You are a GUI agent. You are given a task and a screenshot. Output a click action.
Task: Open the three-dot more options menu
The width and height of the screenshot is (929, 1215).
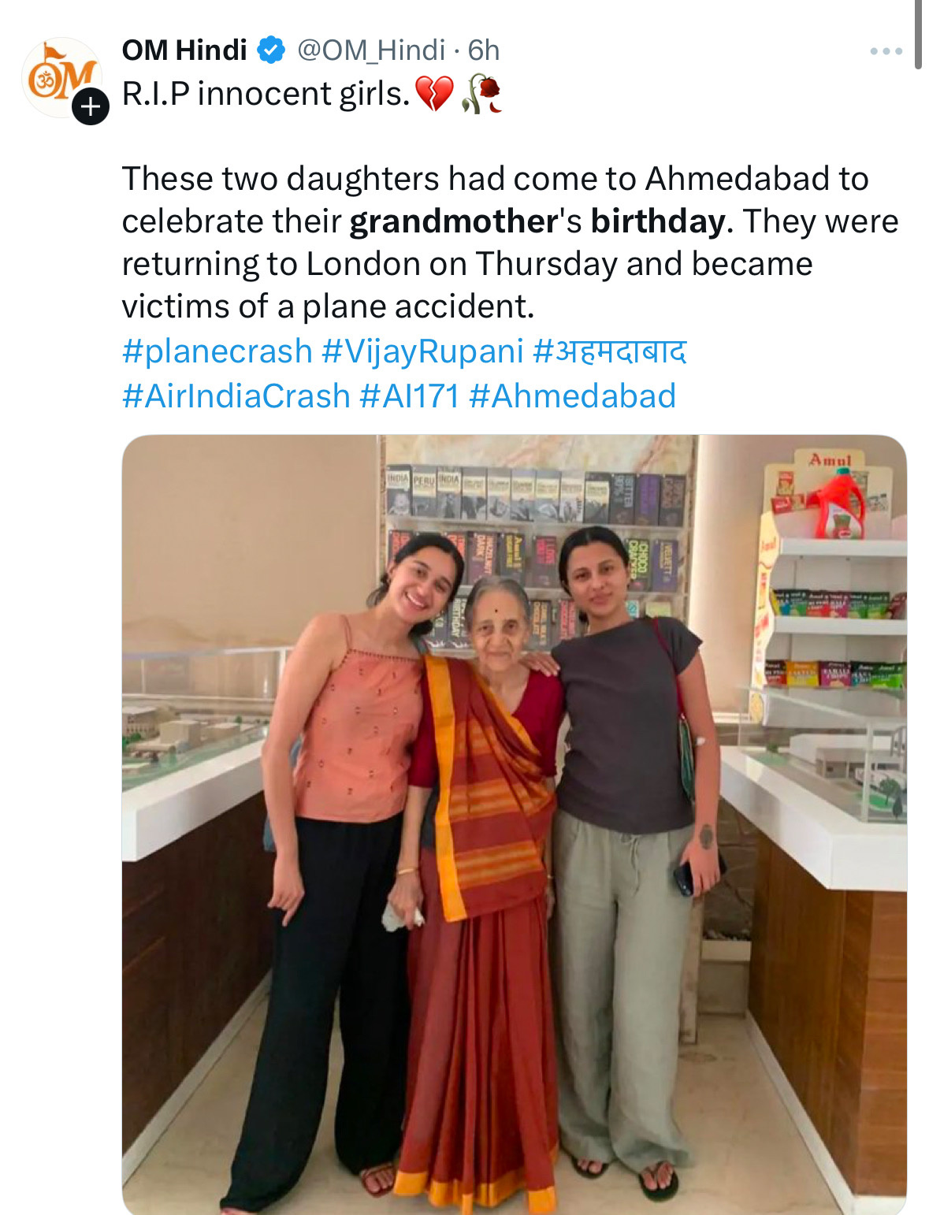click(x=886, y=51)
